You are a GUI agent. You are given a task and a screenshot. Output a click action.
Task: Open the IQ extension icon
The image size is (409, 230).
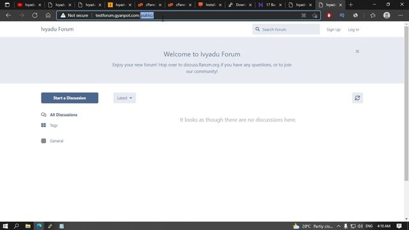click(x=342, y=15)
